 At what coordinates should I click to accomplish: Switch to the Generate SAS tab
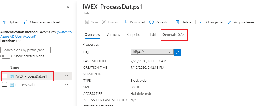click(174, 34)
